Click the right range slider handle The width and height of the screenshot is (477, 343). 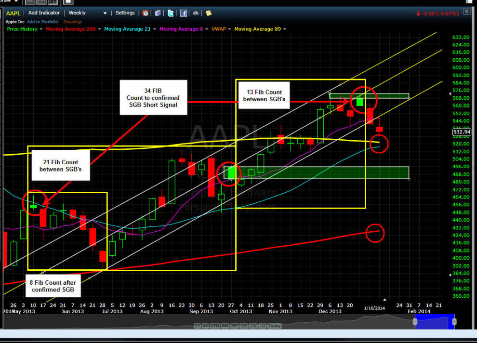tap(454, 322)
